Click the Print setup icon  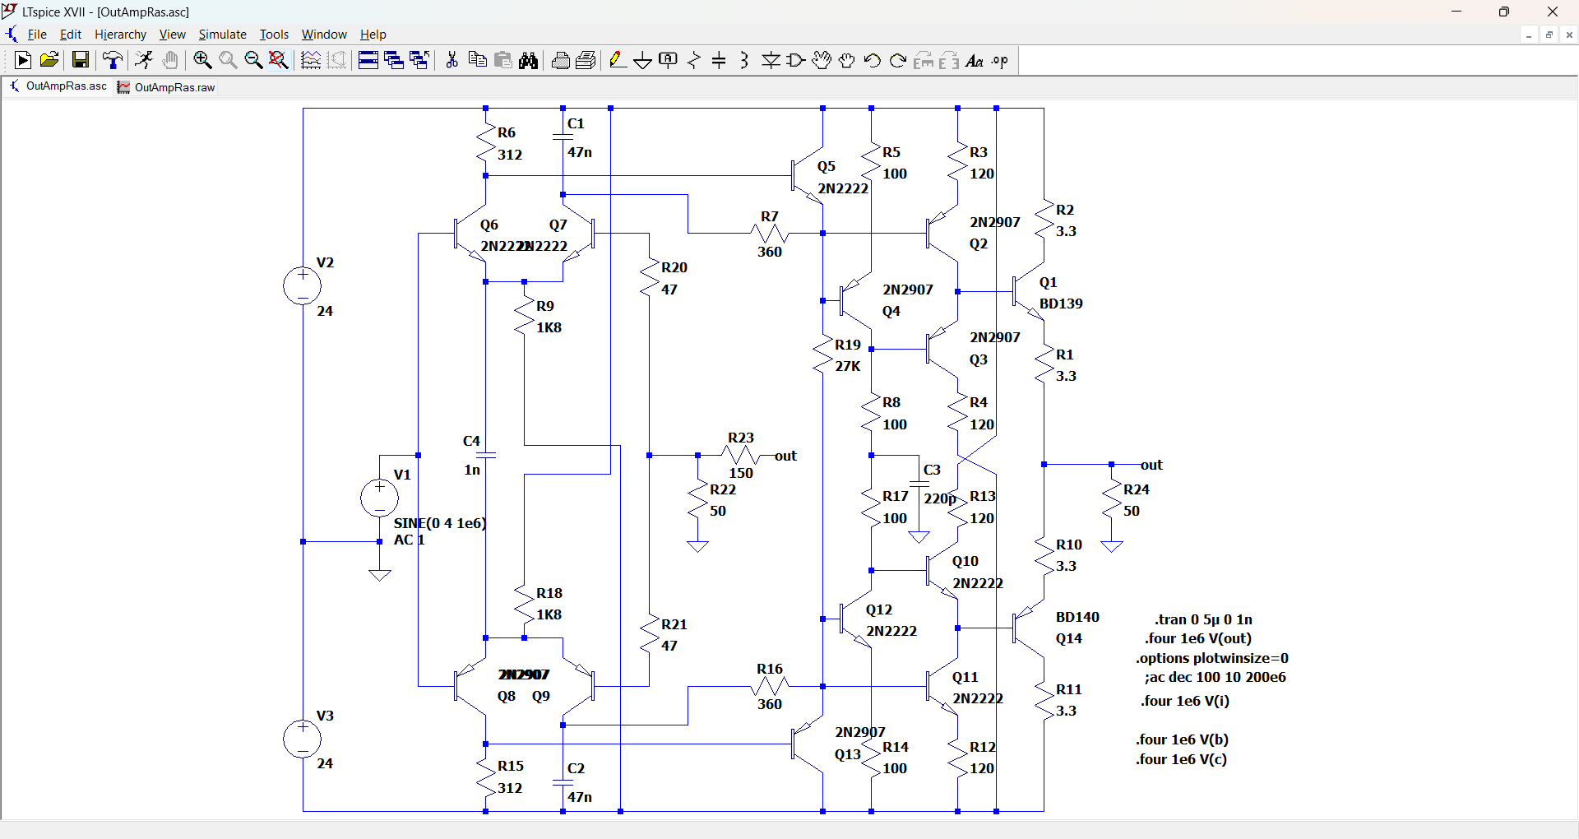tap(586, 60)
